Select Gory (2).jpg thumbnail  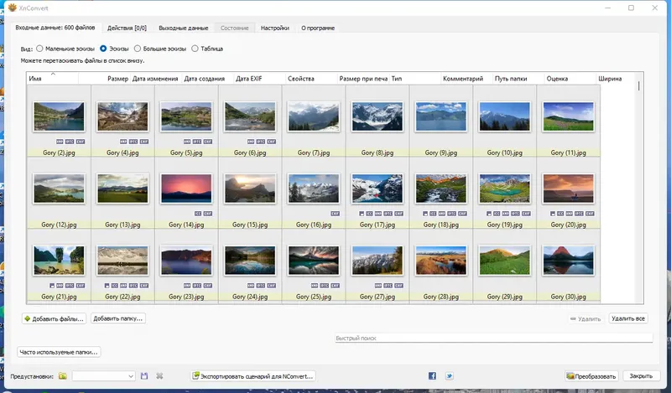pos(59,116)
